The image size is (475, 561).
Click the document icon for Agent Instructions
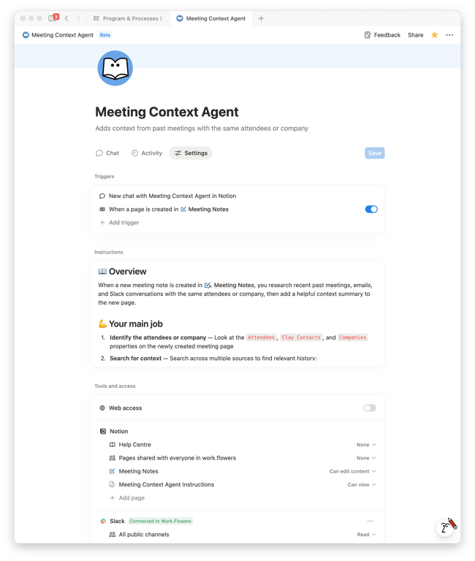coord(112,484)
